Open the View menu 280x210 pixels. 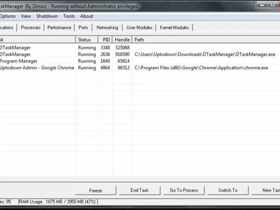(x=26, y=16)
